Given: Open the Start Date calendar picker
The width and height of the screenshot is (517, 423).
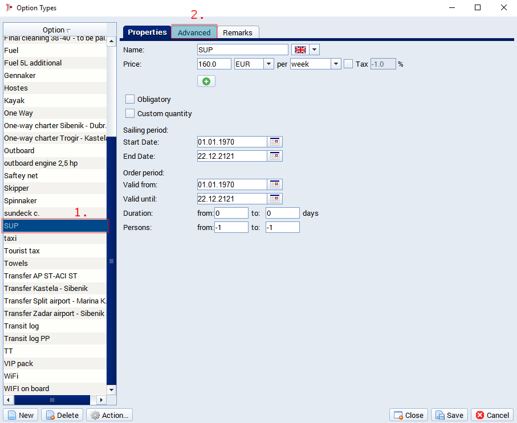Looking at the screenshot, I should (x=275, y=142).
